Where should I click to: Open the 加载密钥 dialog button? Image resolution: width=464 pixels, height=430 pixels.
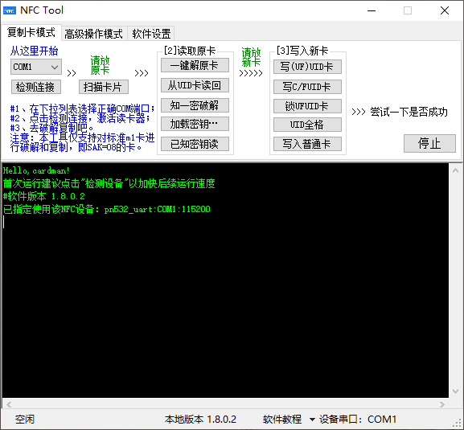195,124
